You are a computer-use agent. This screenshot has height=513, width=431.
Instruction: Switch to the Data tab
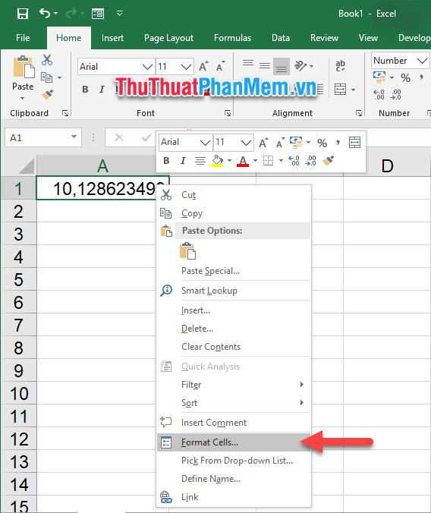281,38
